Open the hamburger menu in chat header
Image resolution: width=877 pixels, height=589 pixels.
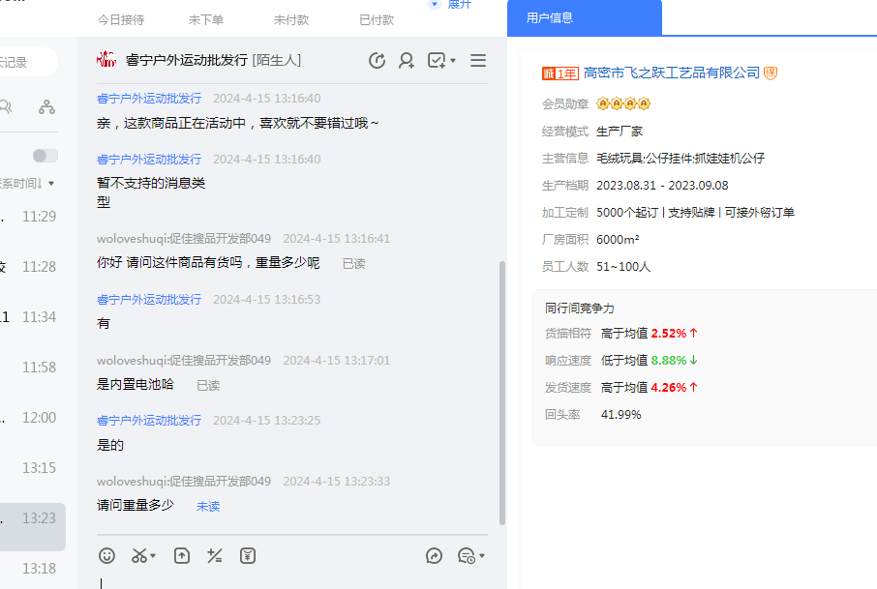tap(477, 61)
